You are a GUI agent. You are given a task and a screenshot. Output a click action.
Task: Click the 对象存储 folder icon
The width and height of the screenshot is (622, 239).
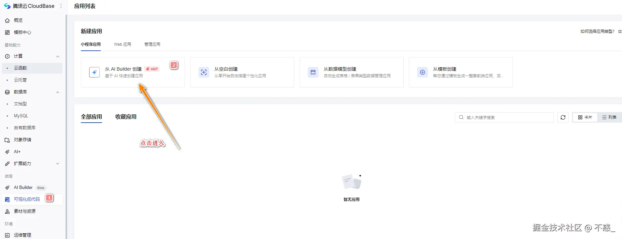[7, 140]
